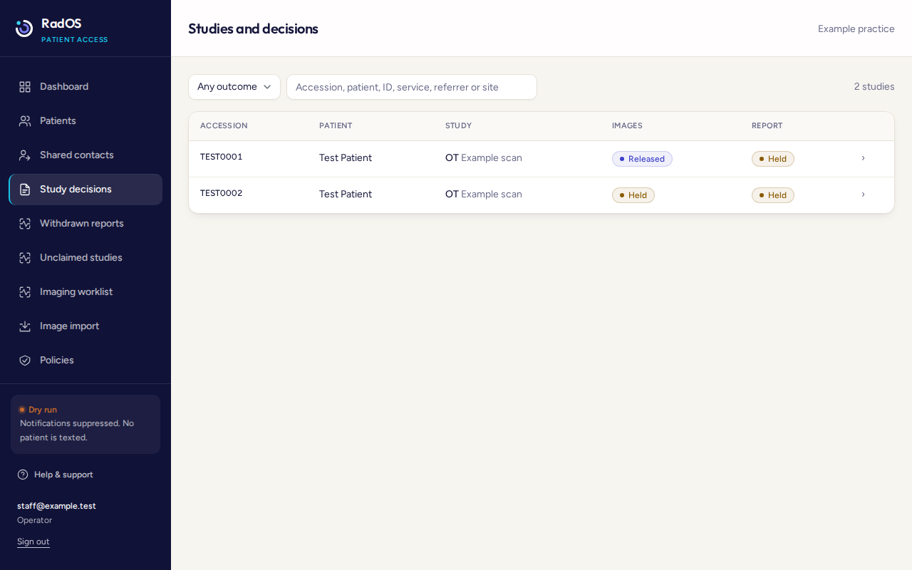Image resolution: width=912 pixels, height=570 pixels.
Task: Click the Image import download icon
Action: coord(25,326)
